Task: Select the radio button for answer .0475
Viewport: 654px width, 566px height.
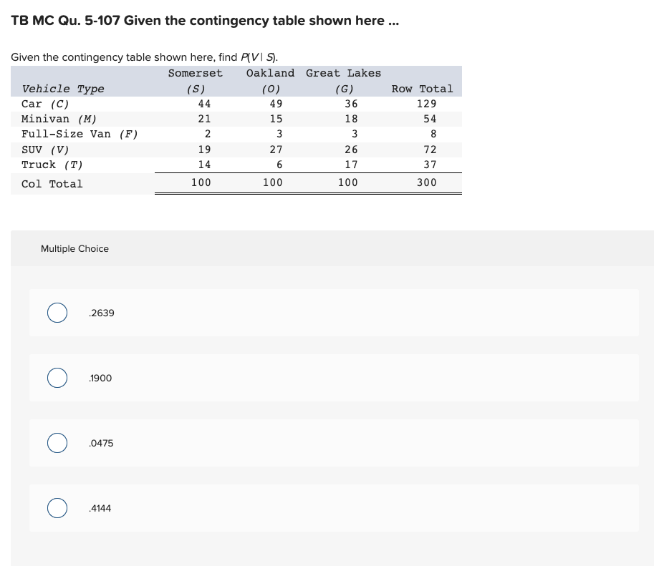Action: [57, 443]
